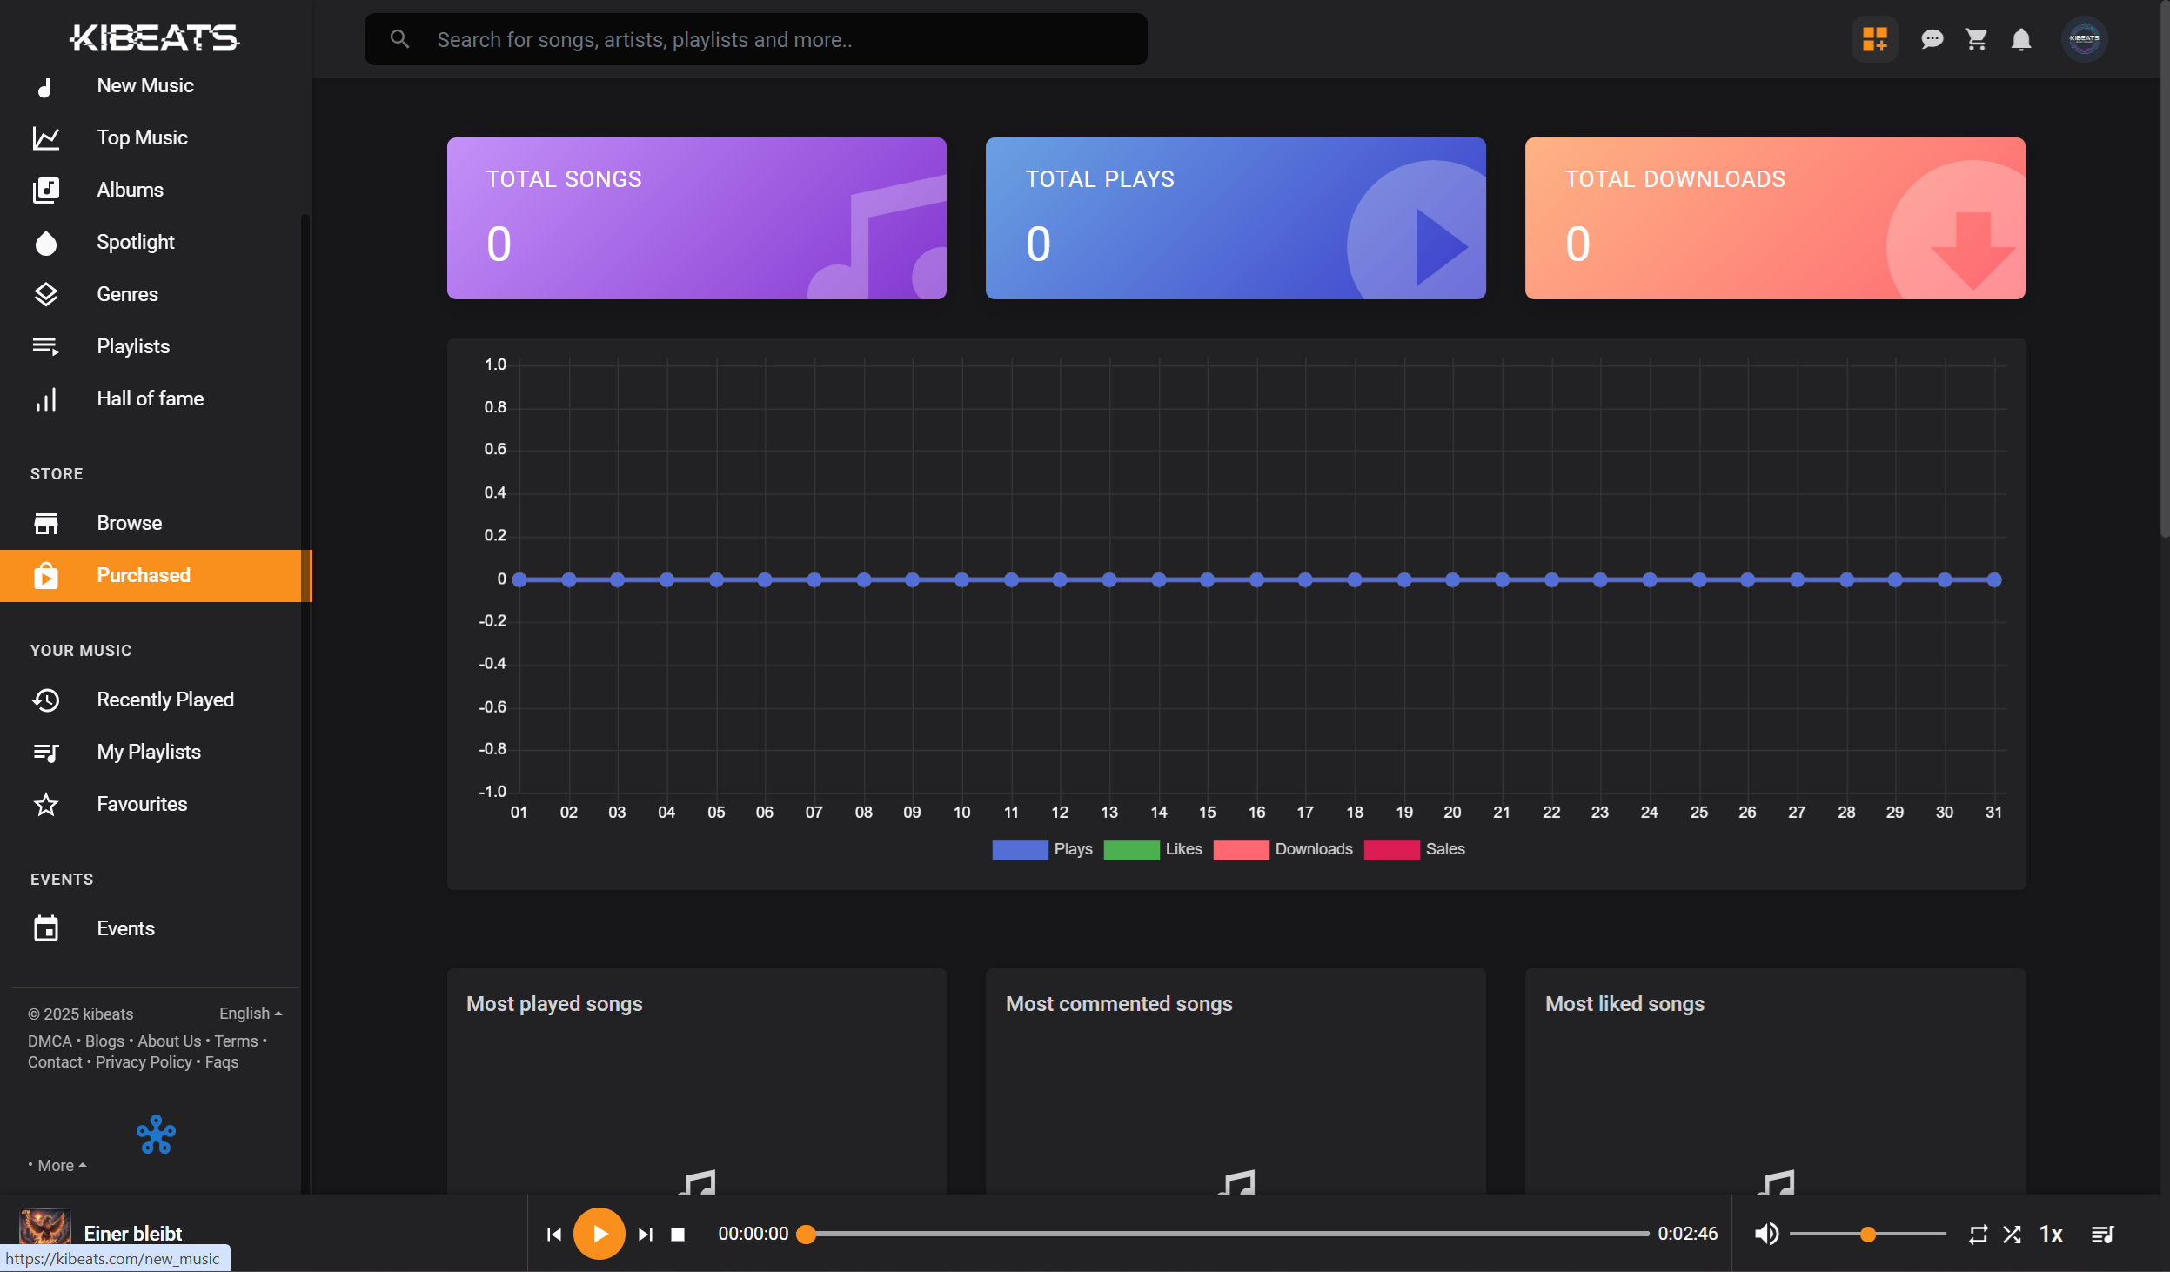Open the 1x playback speed selector
Screen dimensions: 2170x1272
[2051, 1234]
